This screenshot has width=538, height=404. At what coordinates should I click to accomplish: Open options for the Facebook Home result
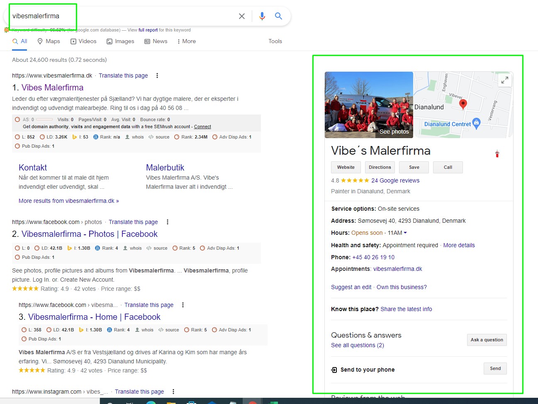click(183, 305)
